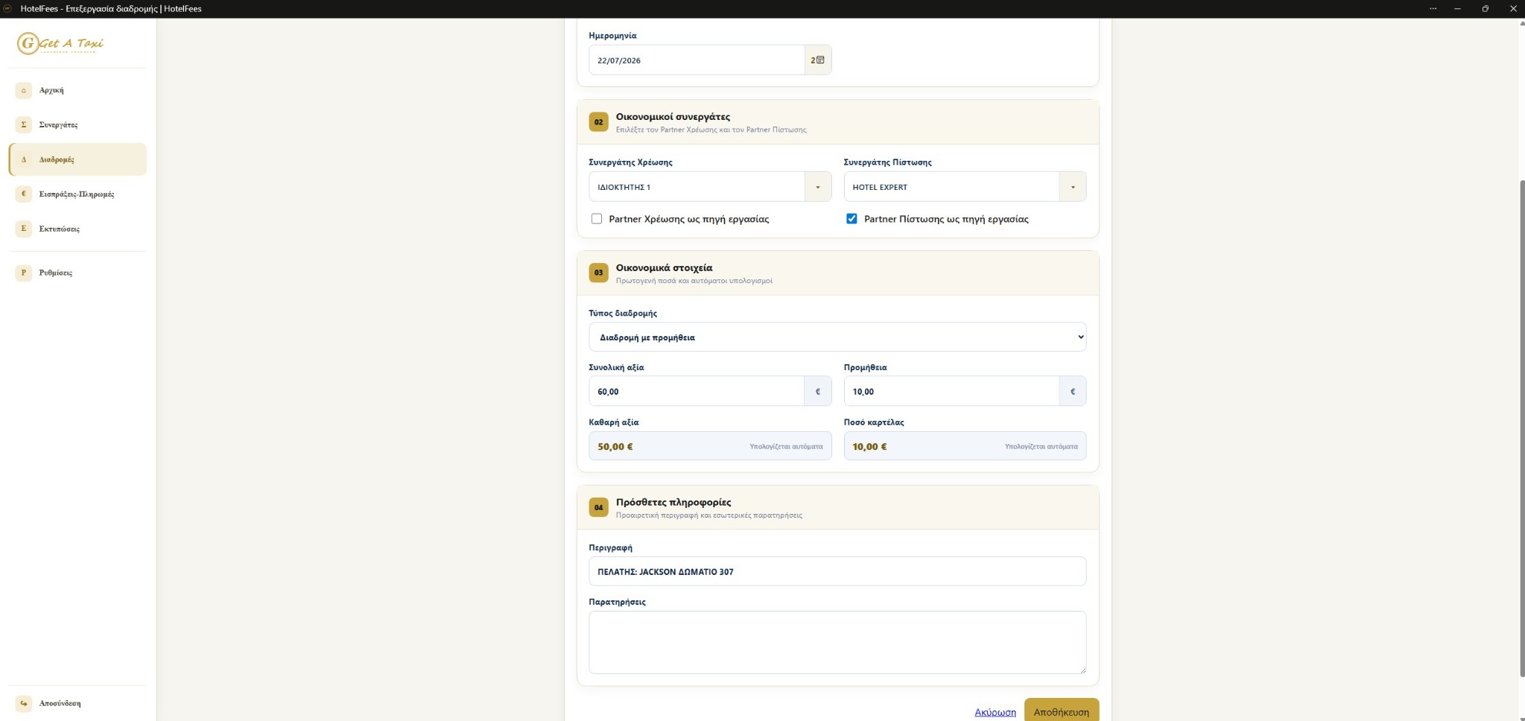Uncheck Partner Πίστωσης ως πηγή εργασίας
The height and width of the screenshot is (721, 1525).
852,219
